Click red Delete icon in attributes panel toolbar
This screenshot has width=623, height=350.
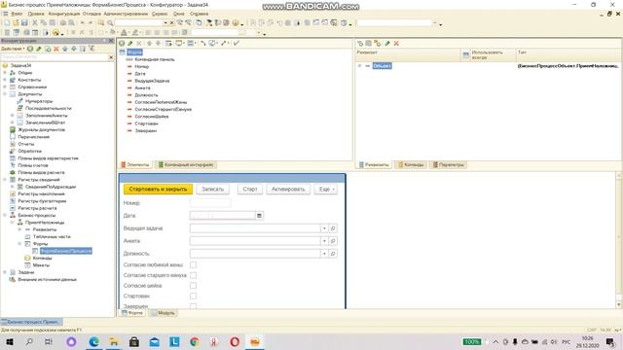pyautogui.click(x=396, y=43)
